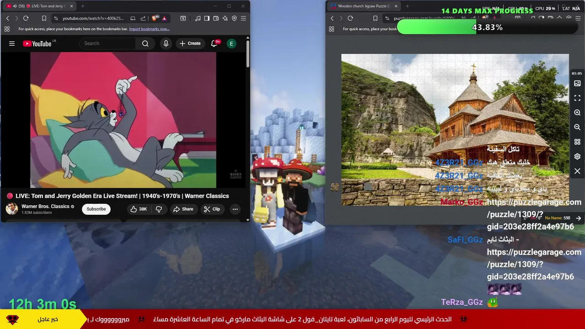Open apps grid icon in puzzle window bookmarks bar
Screen dimensions: 585x329
coord(331,29)
